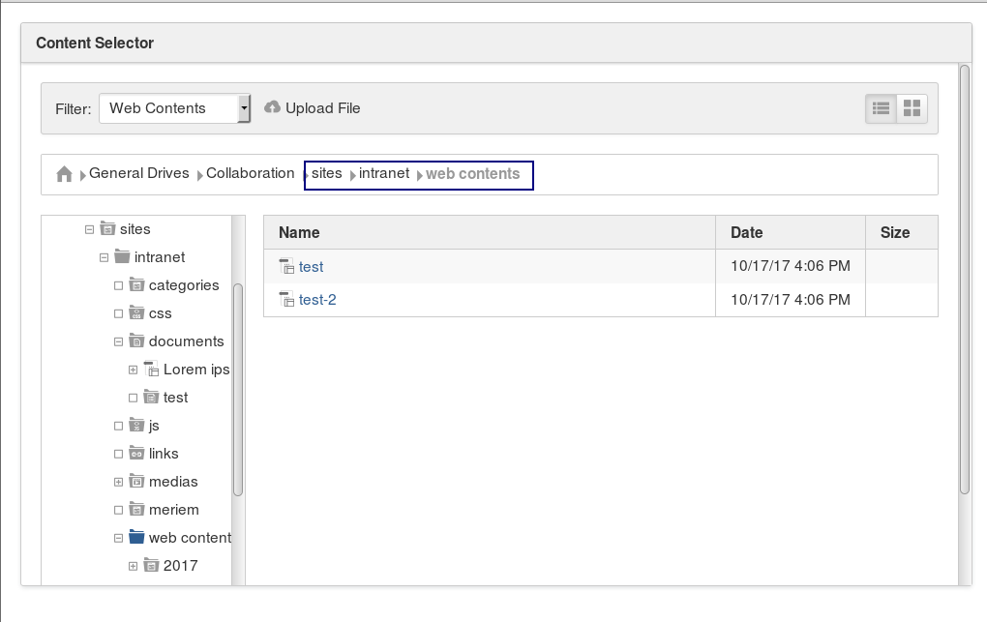987x622 pixels.
Task: Select the 2017 tree label
Action: tap(181, 565)
